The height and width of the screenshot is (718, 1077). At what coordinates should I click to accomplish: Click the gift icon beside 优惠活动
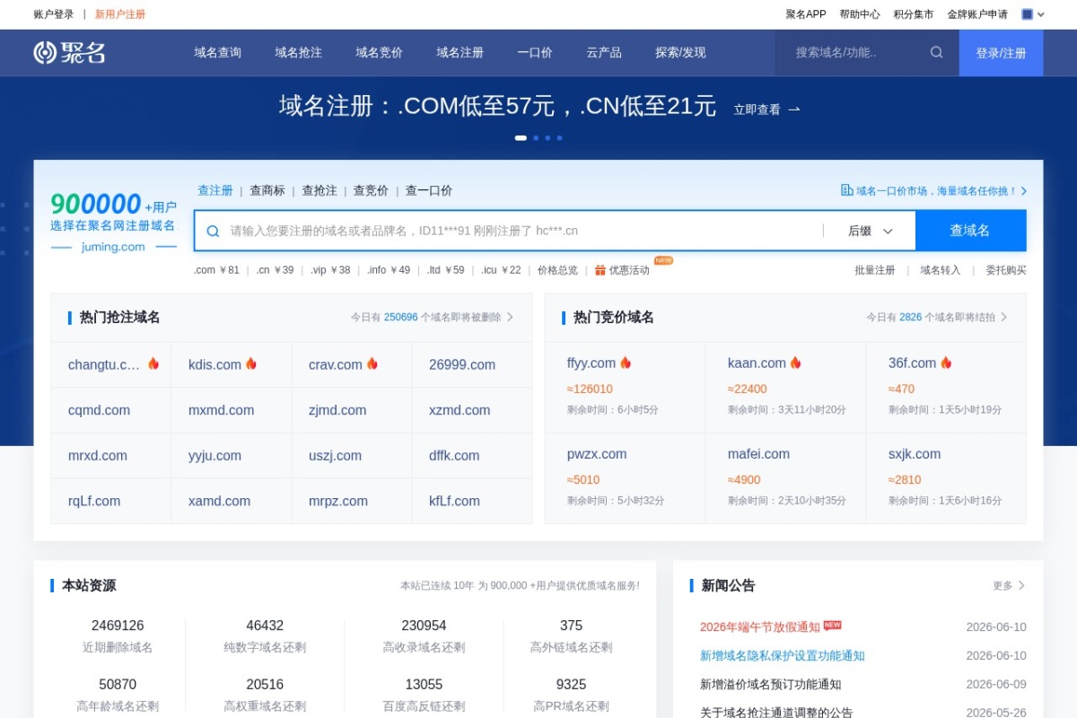click(600, 270)
